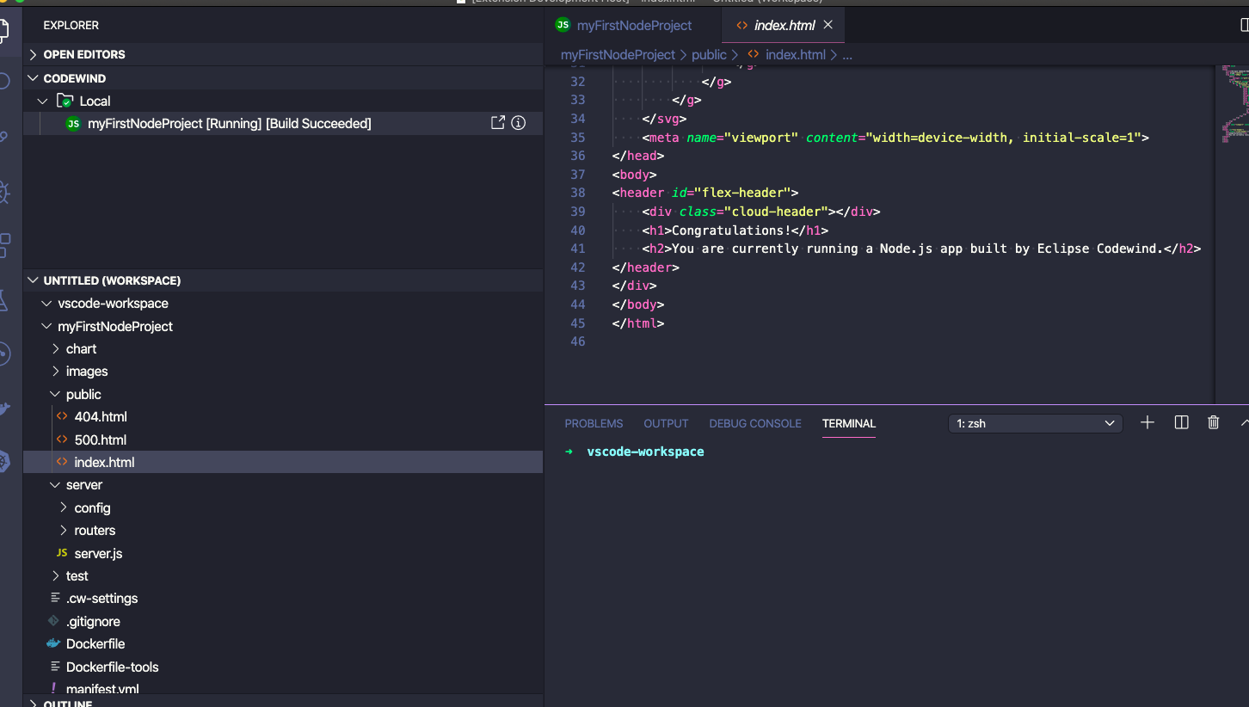Viewport: 1249px width, 707px height.
Task: Collapse the public folder
Action: click(56, 394)
